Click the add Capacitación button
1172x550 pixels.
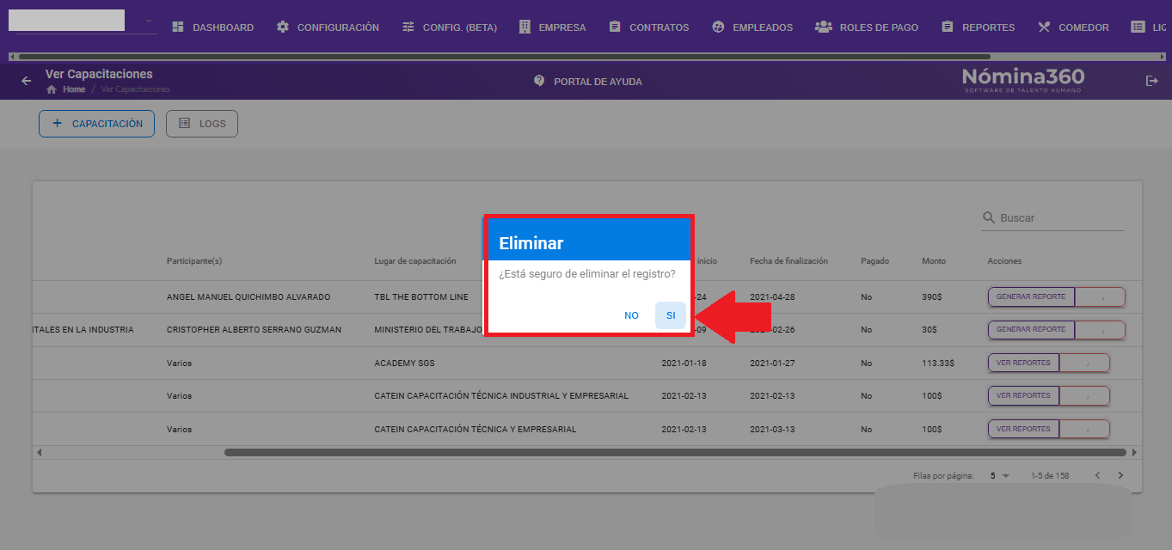[96, 124]
